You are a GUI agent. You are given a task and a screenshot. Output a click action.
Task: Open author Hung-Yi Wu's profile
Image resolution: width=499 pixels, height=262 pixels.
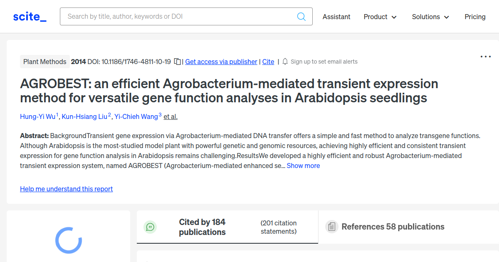pyautogui.click(x=38, y=116)
